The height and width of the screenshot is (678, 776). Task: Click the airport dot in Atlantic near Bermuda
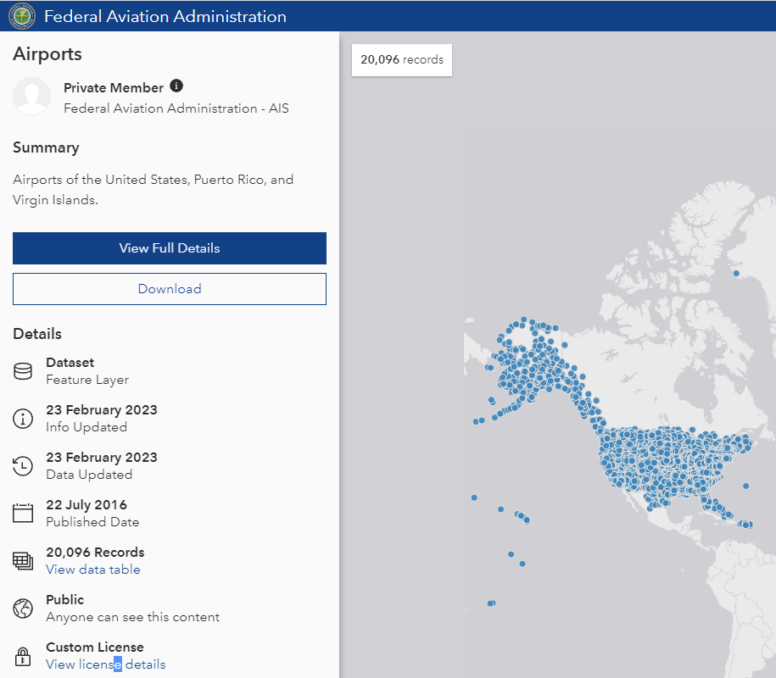pos(745,486)
